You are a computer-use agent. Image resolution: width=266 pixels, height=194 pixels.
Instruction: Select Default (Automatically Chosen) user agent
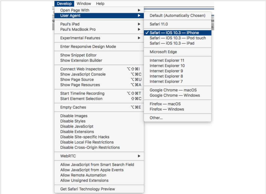point(178,16)
